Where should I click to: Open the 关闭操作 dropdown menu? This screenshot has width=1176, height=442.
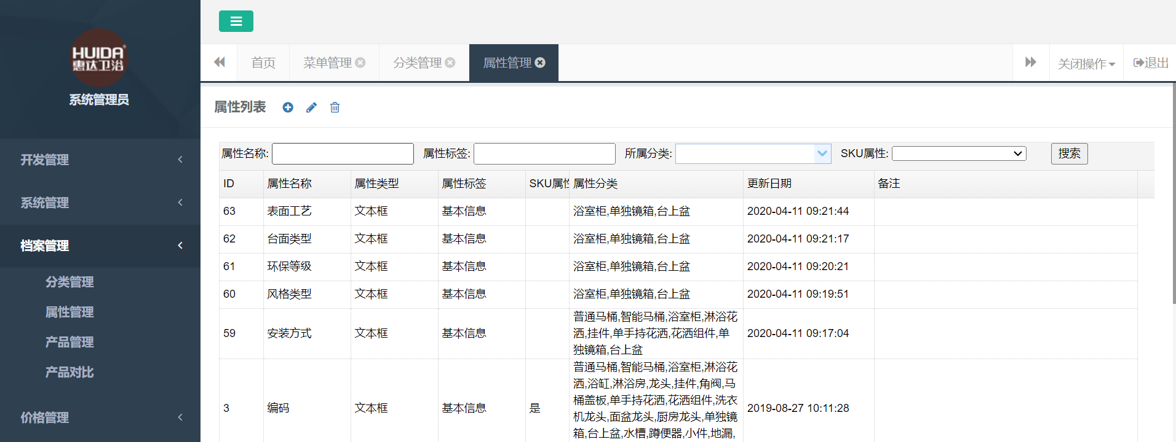[x=1086, y=63]
